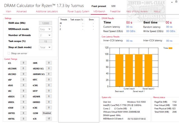179x125 pixels.
Task: Click the Saved result 2 chart bar
Action: click(x=149, y=70)
